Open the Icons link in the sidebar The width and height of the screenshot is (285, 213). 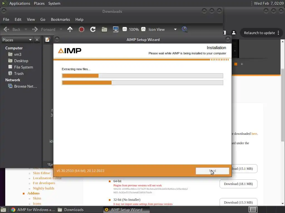click(37, 203)
